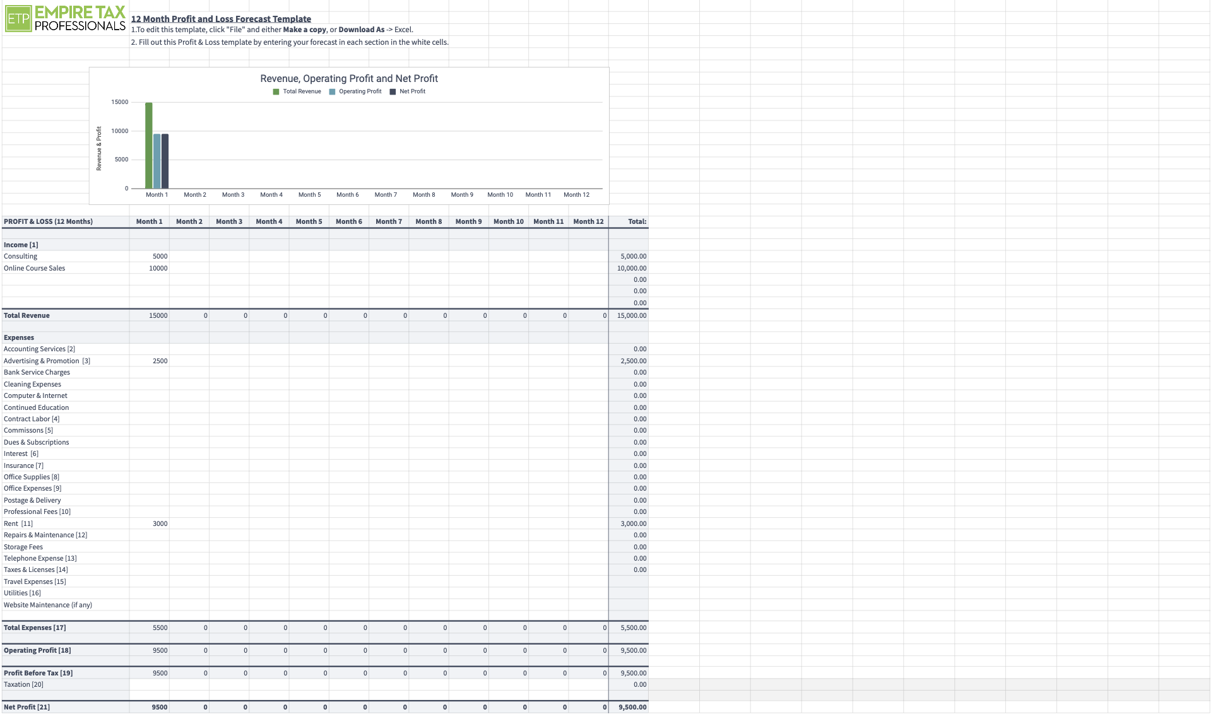The width and height of the screenshot is (1213, 724).
Task: Select the Advertising & Promotion Month 1 cell
Action: coord(150,360)
